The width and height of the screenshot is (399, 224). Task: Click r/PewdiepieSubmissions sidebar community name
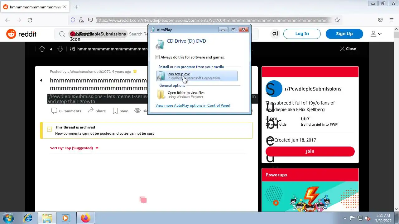tap(313, 89)
